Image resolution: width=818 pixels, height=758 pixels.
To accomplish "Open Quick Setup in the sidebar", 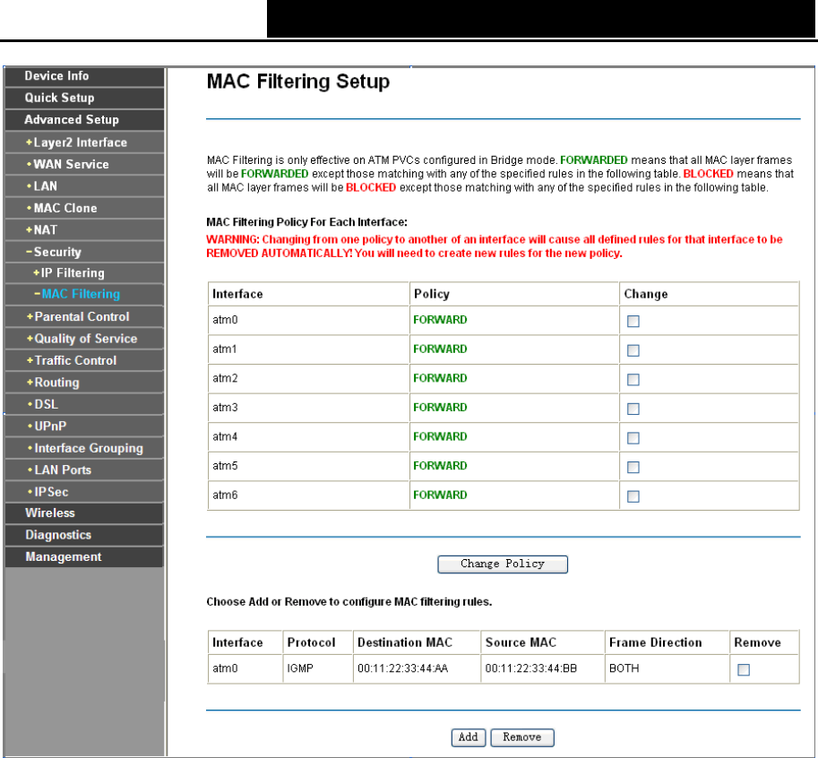I will [x=59, y=98].
